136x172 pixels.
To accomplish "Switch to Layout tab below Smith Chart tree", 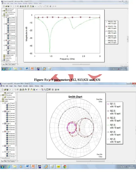I will (x=13, y=161).
